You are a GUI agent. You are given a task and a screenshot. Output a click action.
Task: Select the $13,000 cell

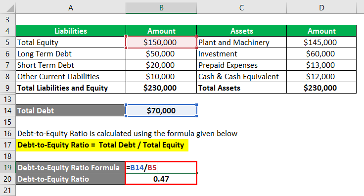[321, 65]
